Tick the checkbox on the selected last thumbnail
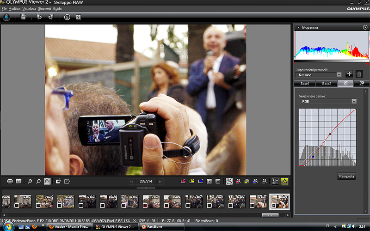The width and height of the screenshot is (370, 231). [274, 205]
